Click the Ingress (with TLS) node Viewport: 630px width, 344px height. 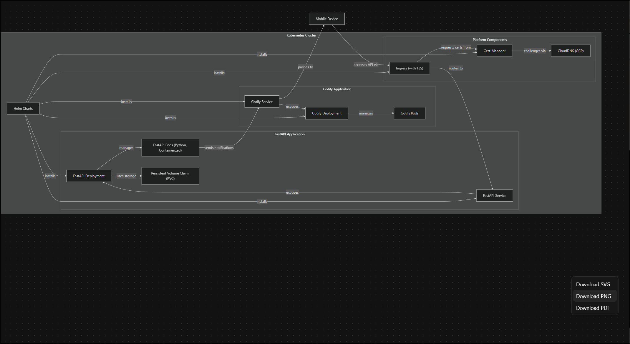click(409, 68)
